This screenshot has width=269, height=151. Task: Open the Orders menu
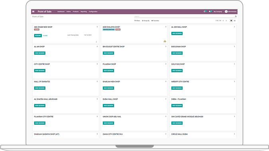pos(69,12)
